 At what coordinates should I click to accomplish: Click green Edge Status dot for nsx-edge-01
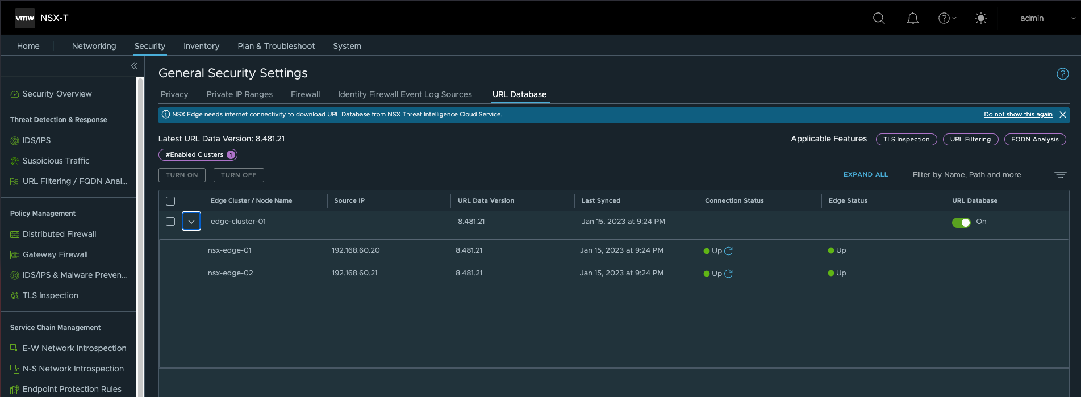pyautogui.click(x=830, y=250)
